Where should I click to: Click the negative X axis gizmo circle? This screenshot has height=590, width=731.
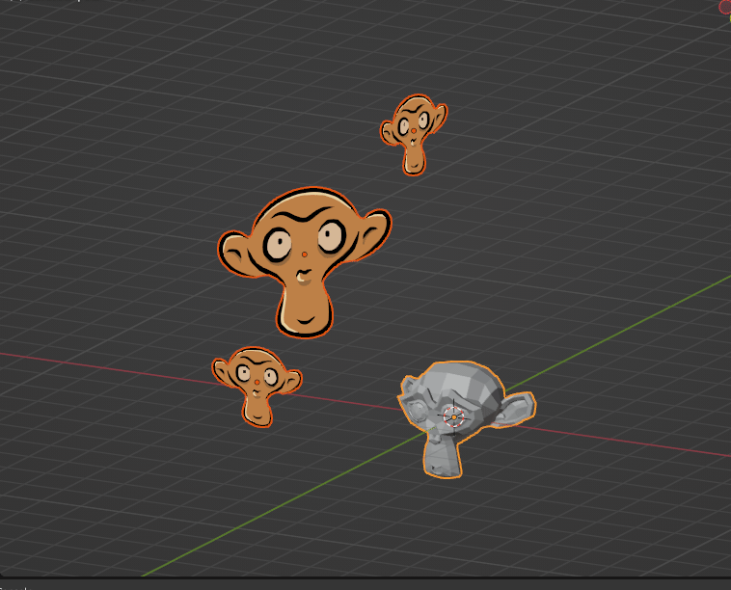click(x=725, y=7)
